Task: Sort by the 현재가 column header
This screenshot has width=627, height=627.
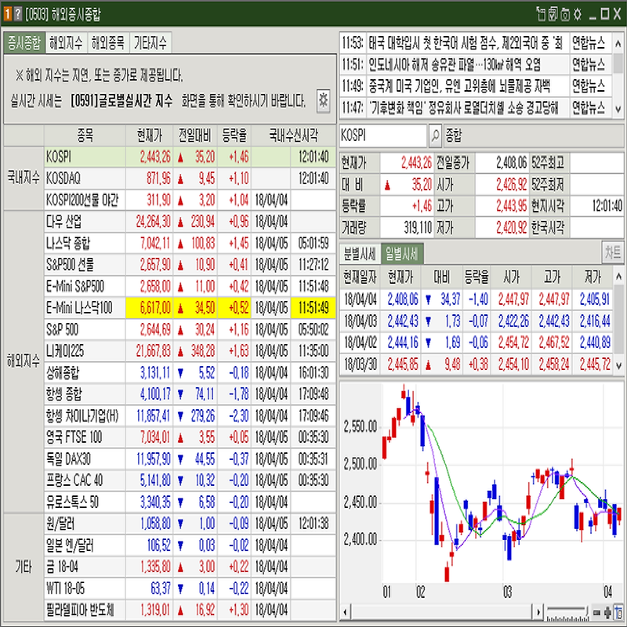Action: 149,136
